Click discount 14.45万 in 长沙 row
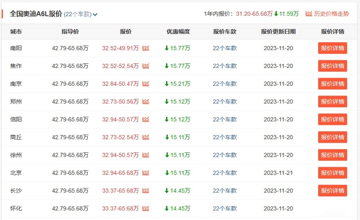This screenshot has width=360, height=220. (x=177, y=190)
